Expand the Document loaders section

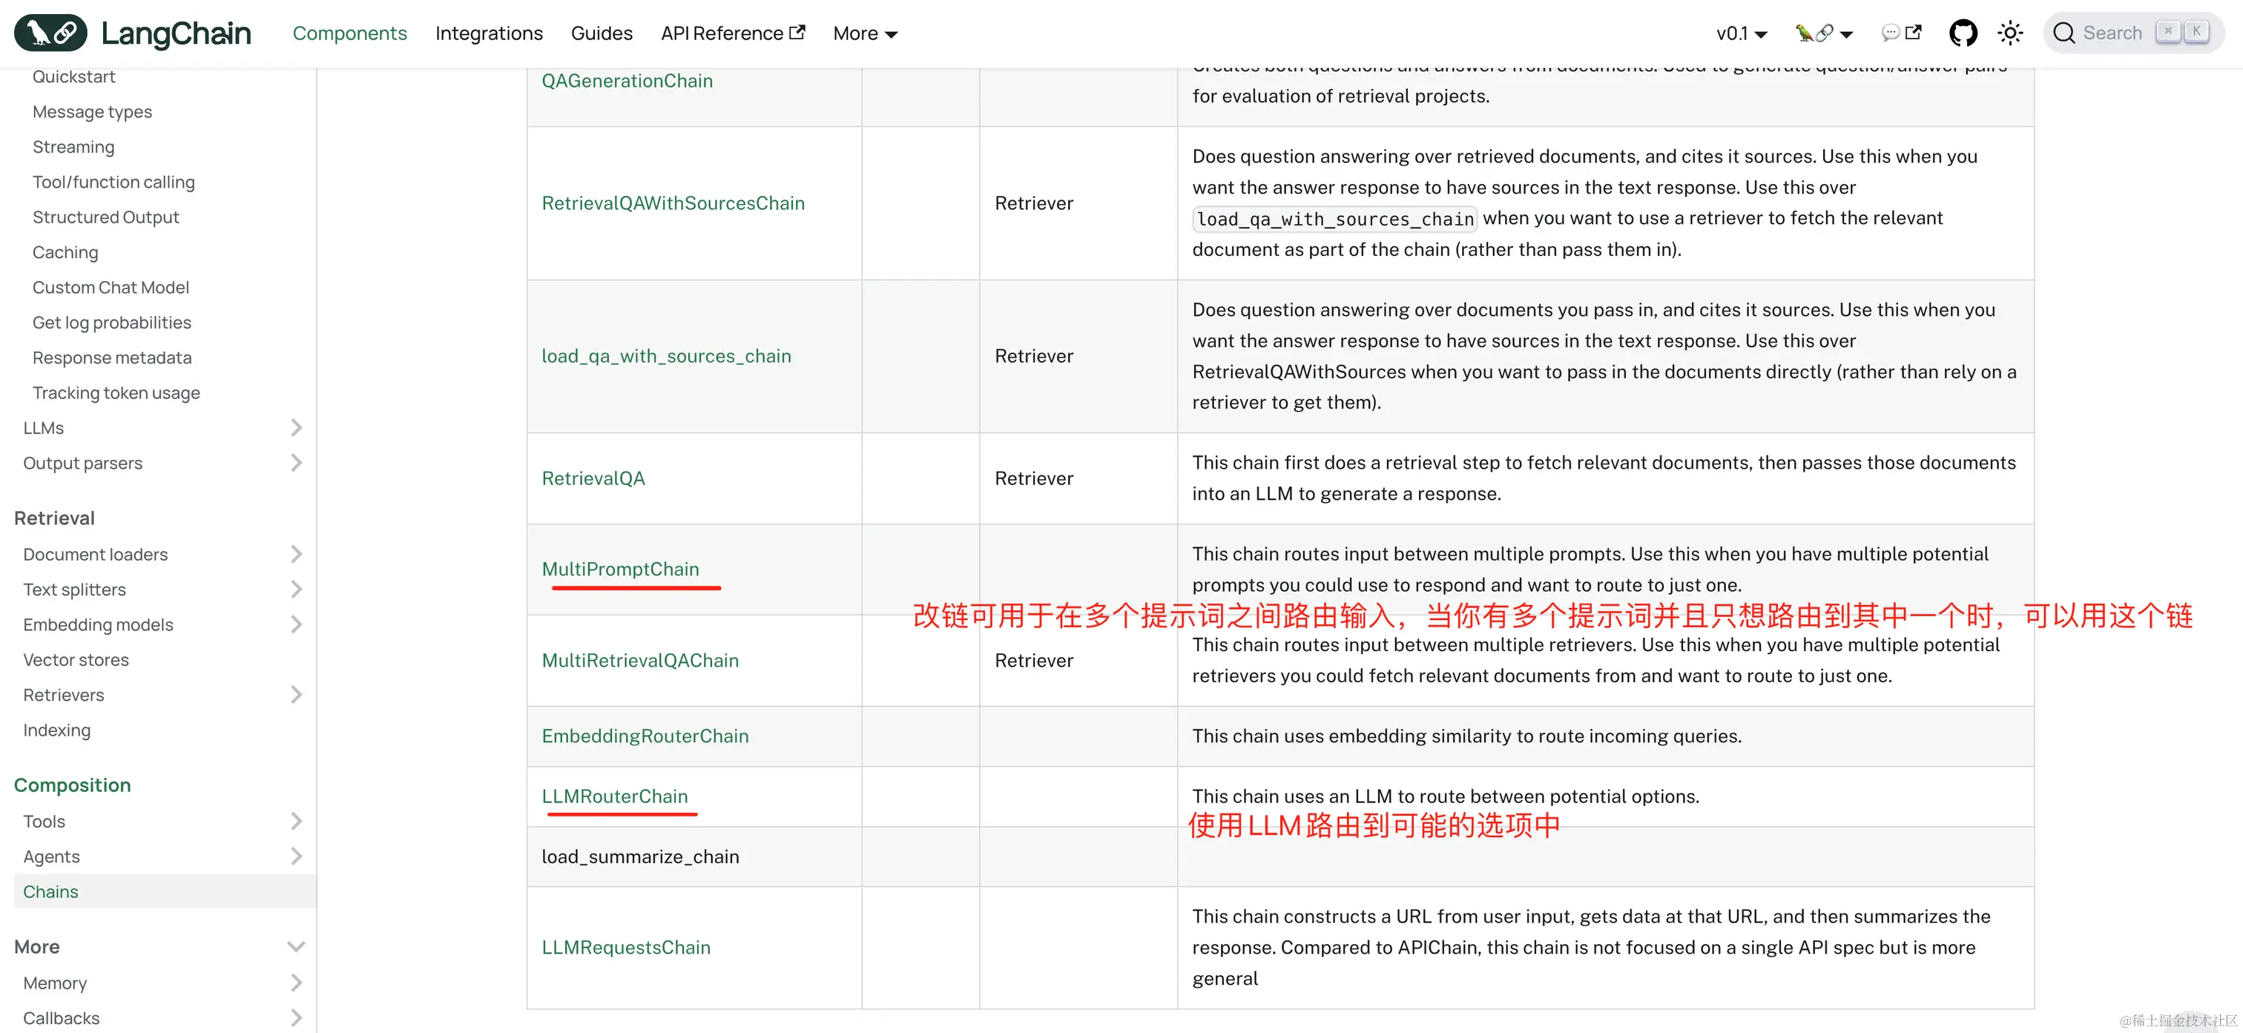296,555
